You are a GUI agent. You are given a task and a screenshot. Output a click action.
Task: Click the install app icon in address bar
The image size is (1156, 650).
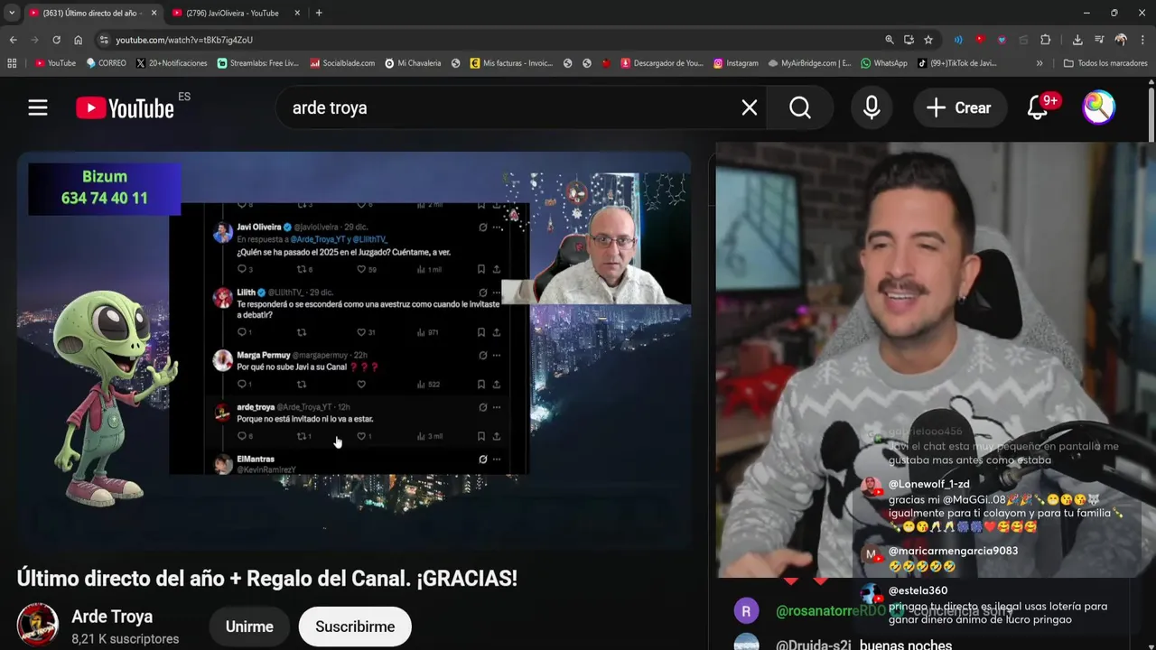pyautogui.click(x=909, y=40)
